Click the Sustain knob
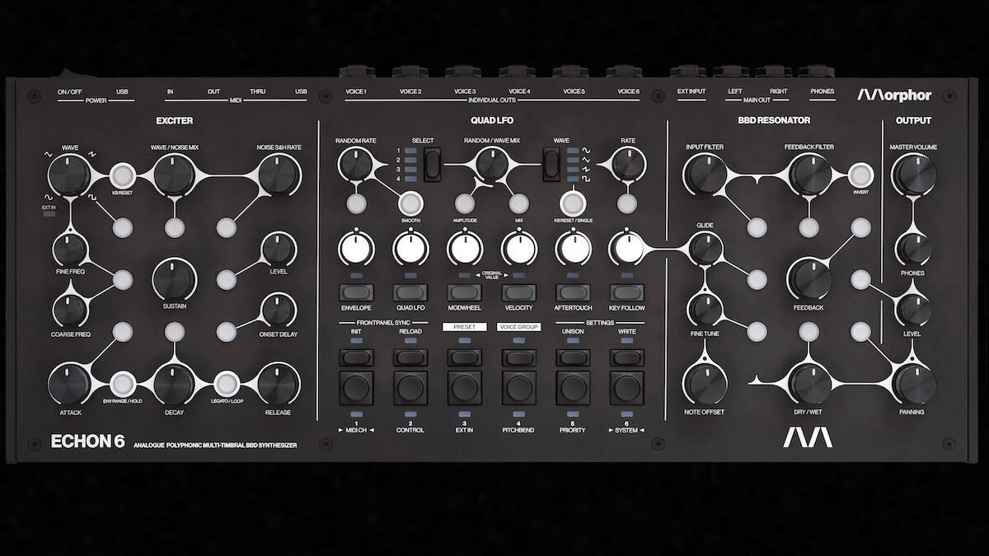 click(174, 278)
